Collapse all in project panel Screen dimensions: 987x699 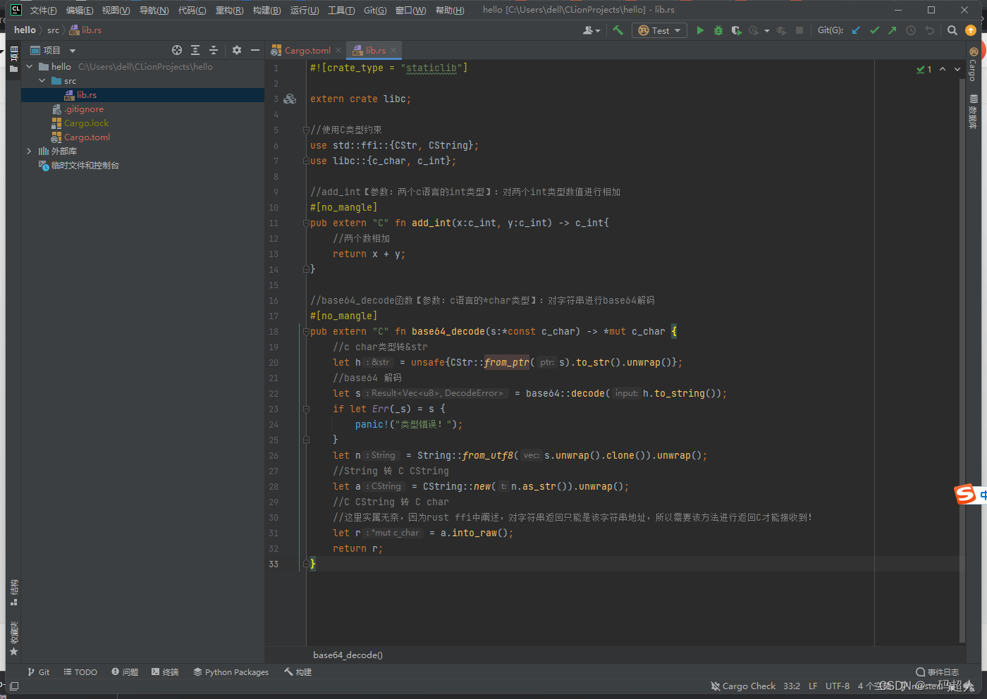coord(214,50)
